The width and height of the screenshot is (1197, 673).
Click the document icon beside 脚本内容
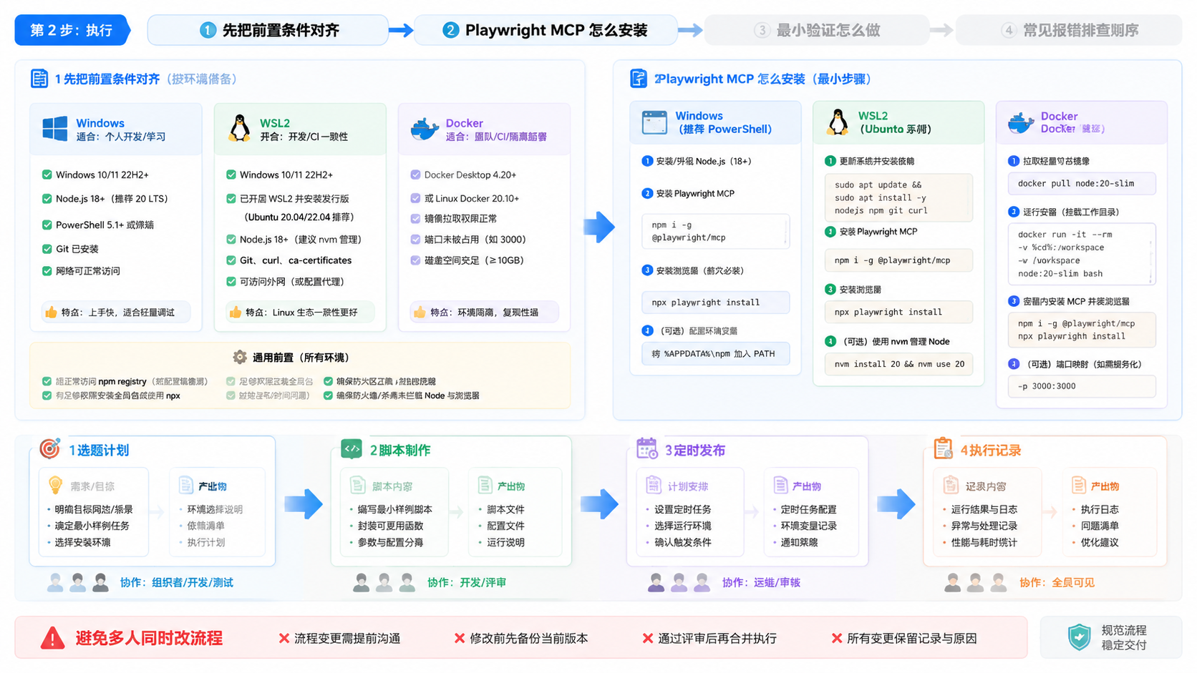357,486
